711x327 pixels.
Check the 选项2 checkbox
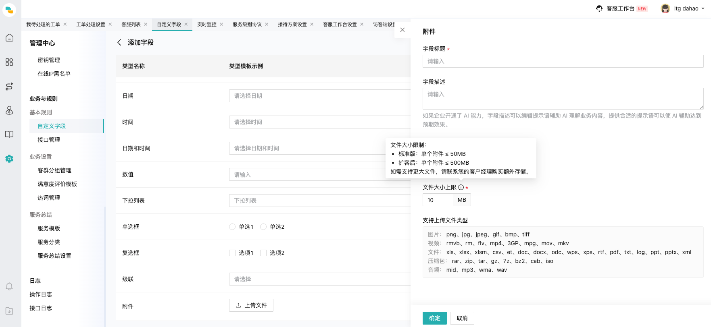pyautogui.click(x=263, y=253)
